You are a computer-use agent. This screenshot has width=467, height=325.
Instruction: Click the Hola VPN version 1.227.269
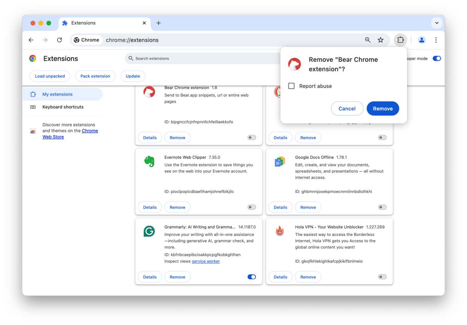click(376, 227)
